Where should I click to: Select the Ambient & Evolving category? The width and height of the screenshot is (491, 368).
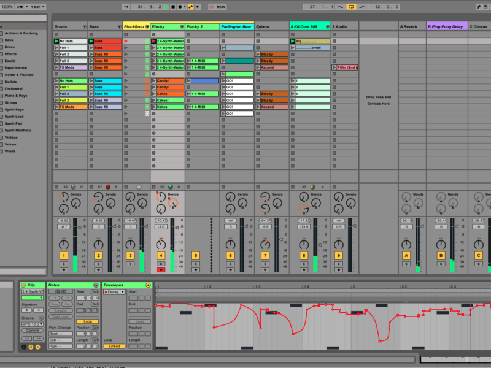(21, 33)
